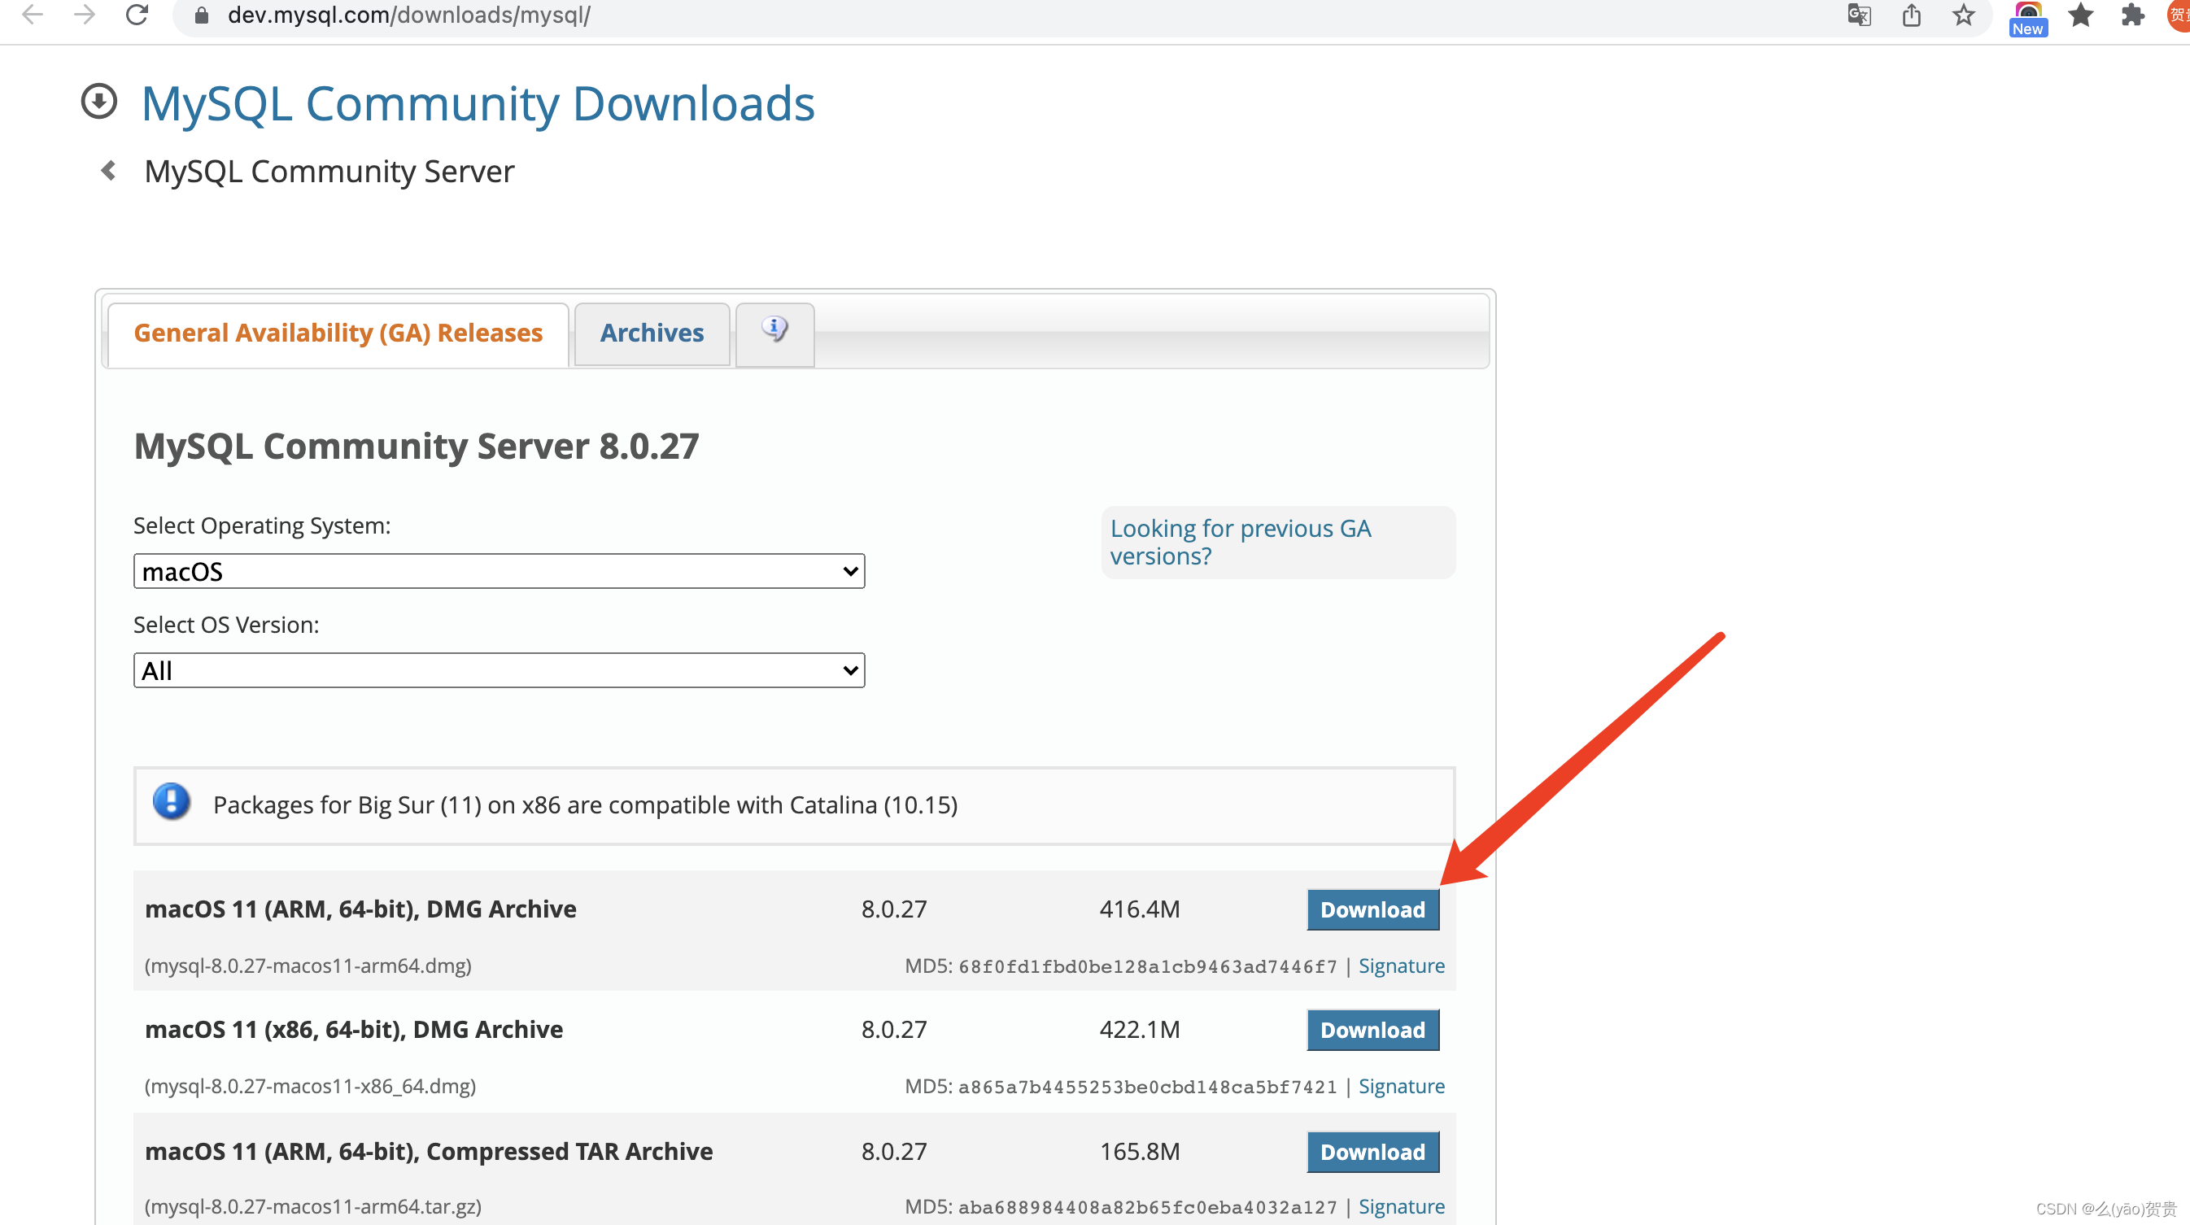Click the orange profile avatar
The height and width of the screenshot is (1225, 2190).
tap(2179, 15)
